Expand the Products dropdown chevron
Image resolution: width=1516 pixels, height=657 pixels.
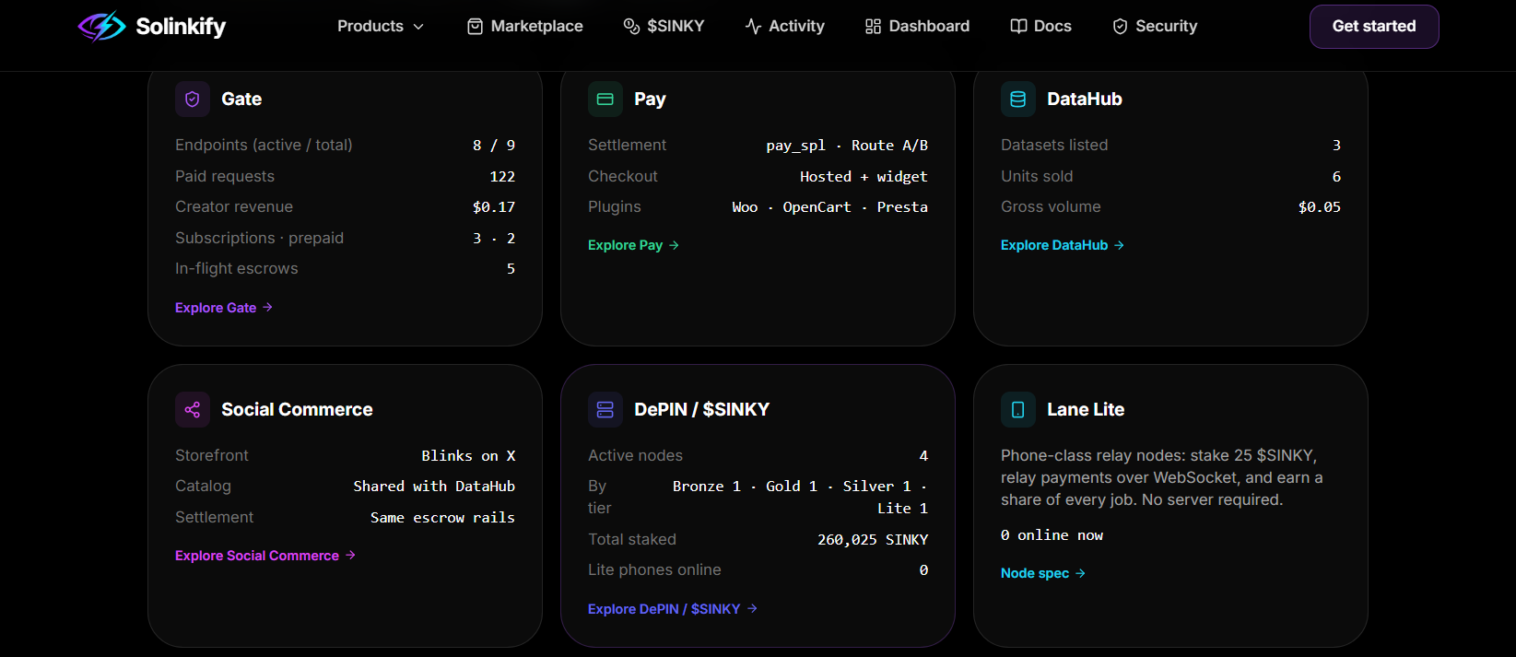click(x=418, y=27)
